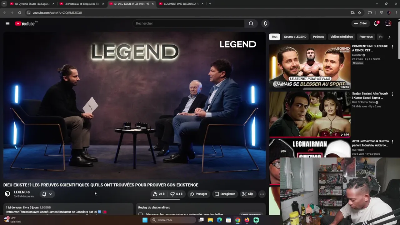Install app icon in the address bar
The image size is (400, 225).
click(352, 12)
